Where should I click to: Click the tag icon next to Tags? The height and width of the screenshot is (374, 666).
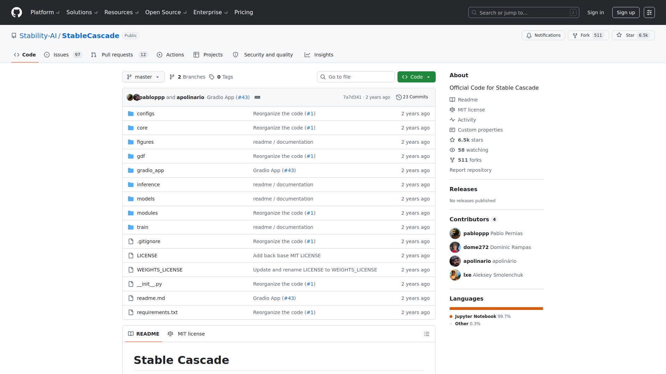click(x=212, y=77)
